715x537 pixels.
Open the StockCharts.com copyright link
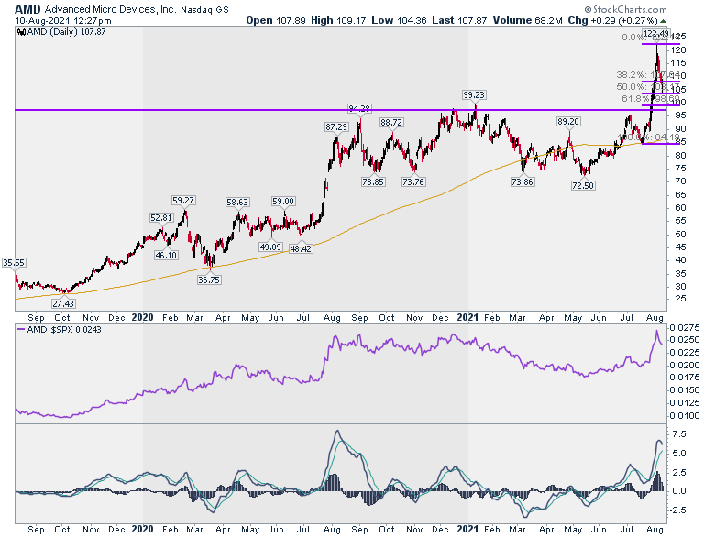(x=625, y=9)
